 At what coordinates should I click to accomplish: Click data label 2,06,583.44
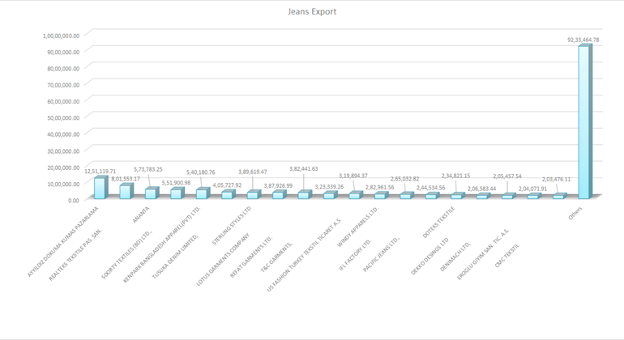(x=482, y=189)
